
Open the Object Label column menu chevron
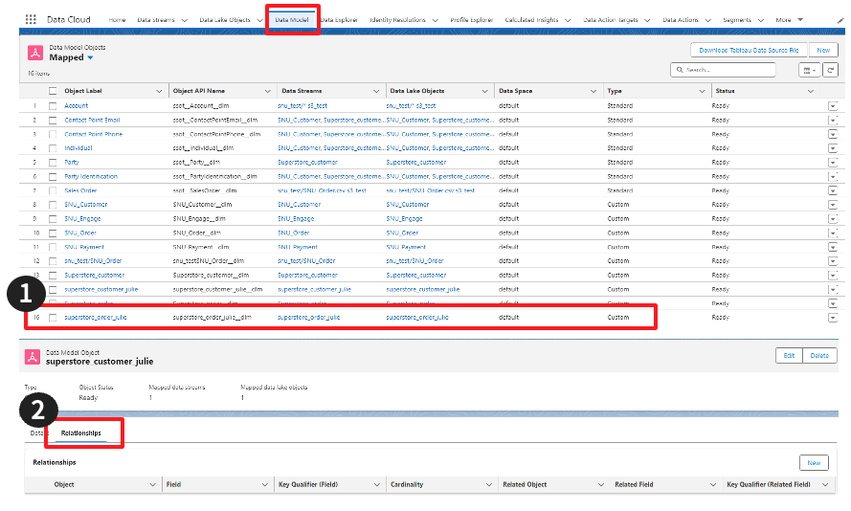click(x=159, y=91)
